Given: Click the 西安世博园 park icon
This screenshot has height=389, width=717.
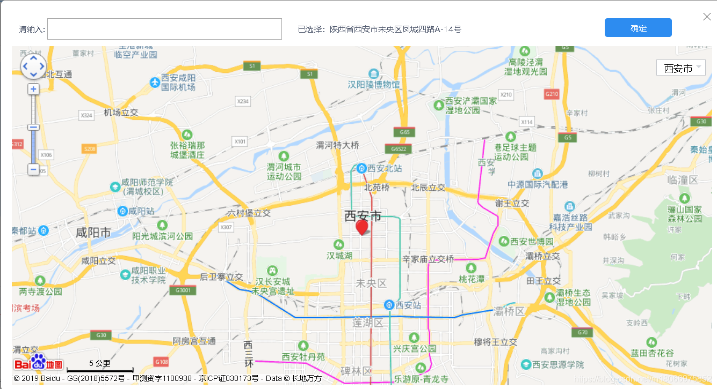Looking at the screenshot, I should (504, 241).
